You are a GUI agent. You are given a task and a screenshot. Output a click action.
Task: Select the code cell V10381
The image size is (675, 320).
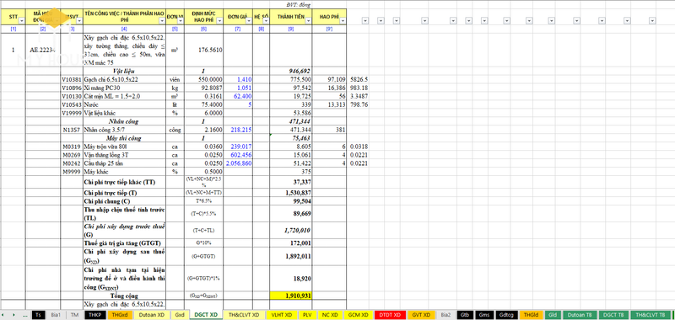pyautogui.click(x=71, y=79)
